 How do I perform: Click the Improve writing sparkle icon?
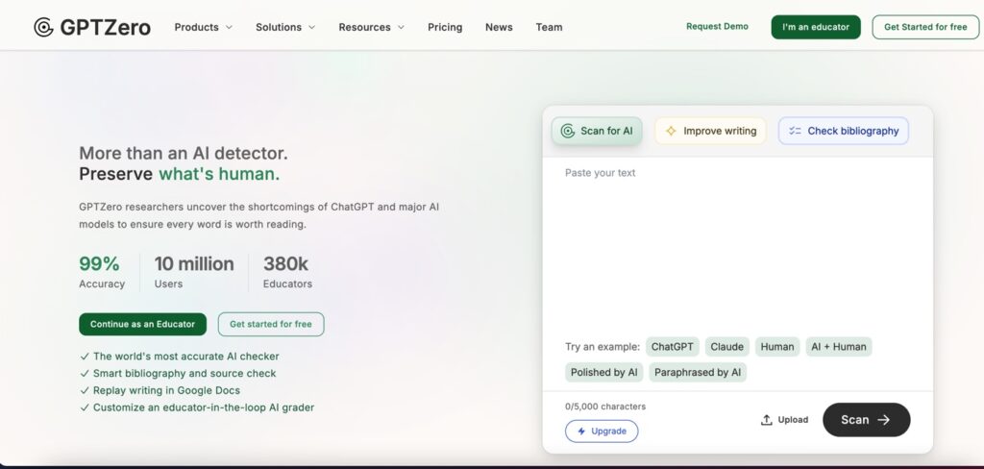coord(671,131)
